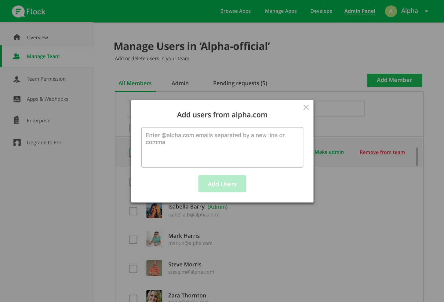This screenshot has width=444, height=302.
Task: Close the Add users dialog
Action: pyautogui.click(x=306, y=107)
